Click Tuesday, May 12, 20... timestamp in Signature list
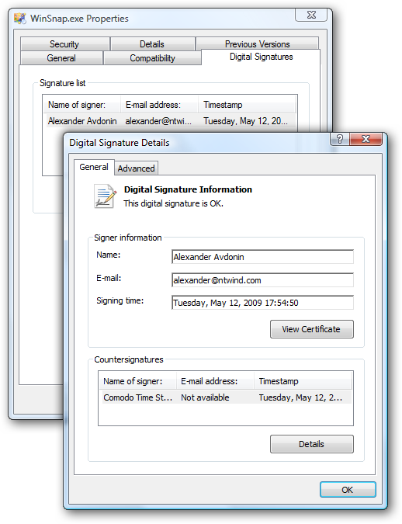Screen dimensions: 402x524 pos(245,121)
